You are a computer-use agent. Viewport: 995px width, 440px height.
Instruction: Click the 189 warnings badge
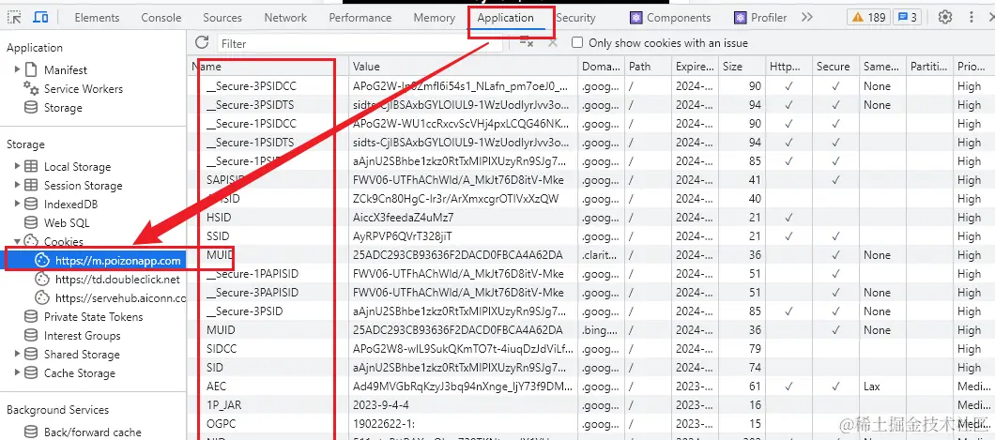click(x=868, y=17)
